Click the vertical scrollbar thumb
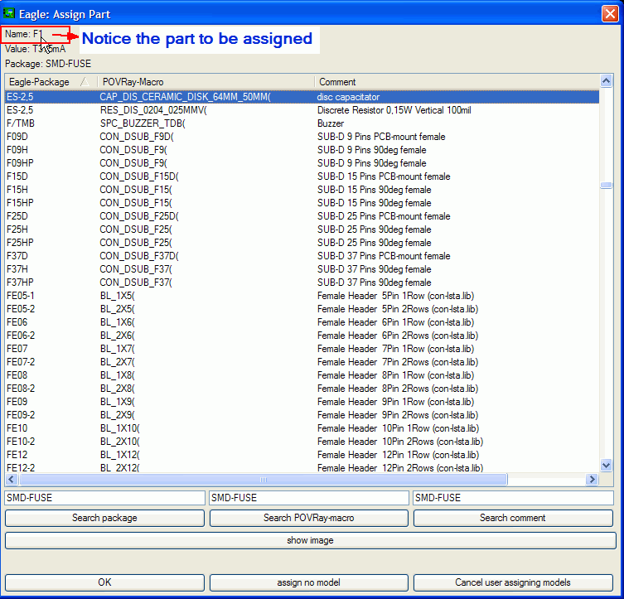The image size is (624, 599). click(606, 186)
